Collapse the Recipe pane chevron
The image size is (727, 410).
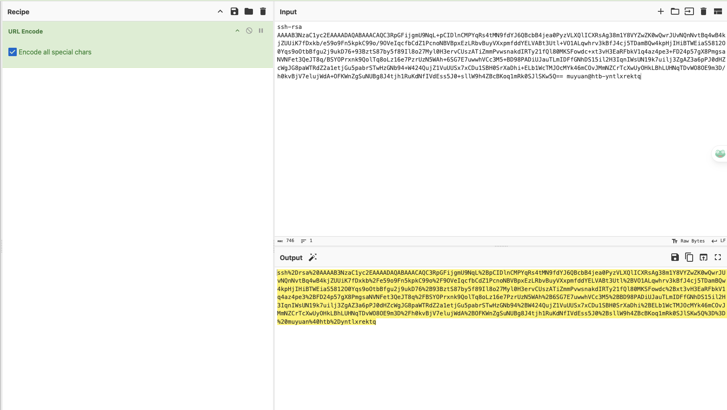[220, 12]
